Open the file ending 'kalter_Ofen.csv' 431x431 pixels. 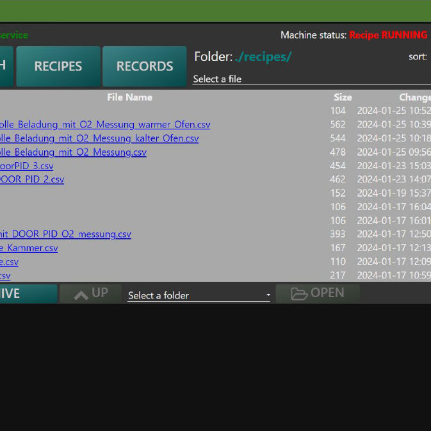(x=99, y=138)
